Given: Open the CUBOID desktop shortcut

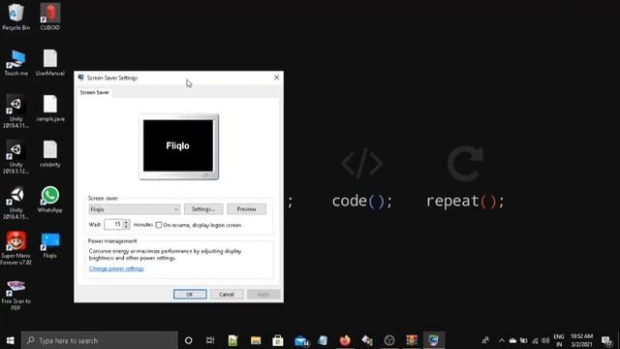Looking at the screenshot, I should tap(49, 16).
